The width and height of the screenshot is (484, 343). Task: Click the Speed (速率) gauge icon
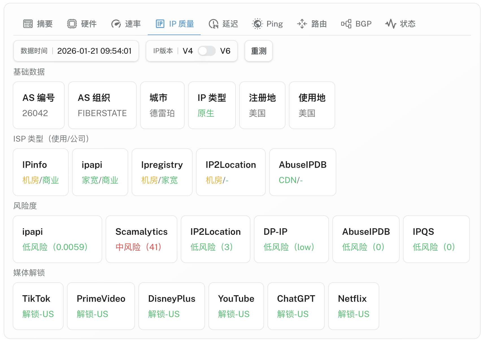click(x=116, y=24)
